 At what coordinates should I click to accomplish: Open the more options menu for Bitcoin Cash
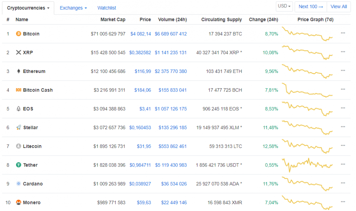(x=343, y=89)
